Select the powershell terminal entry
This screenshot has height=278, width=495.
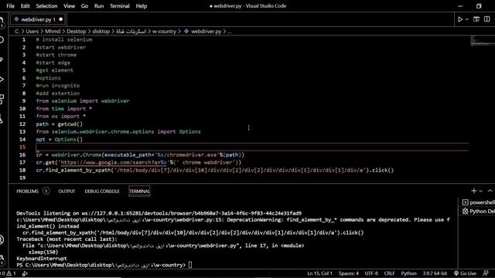coord(478,202)
